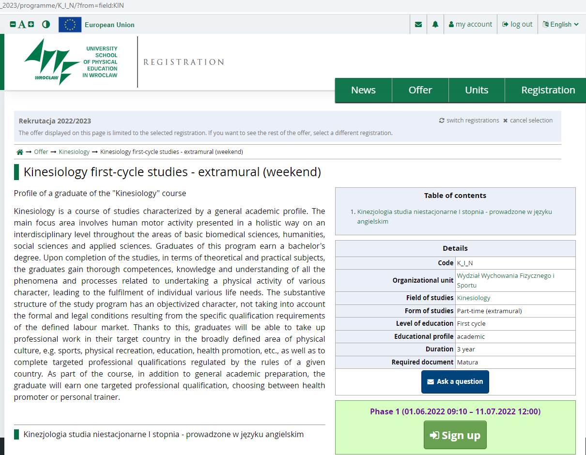Open Offer breadcrumb link

pyautogui.click(x=41, y=152)
